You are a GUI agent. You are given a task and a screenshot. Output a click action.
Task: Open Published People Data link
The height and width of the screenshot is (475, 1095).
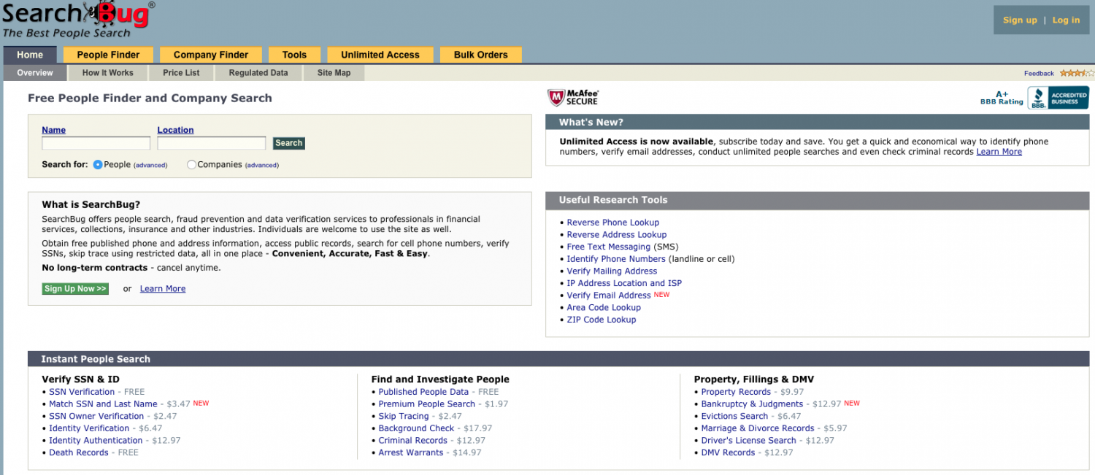(x=423, y=392)
